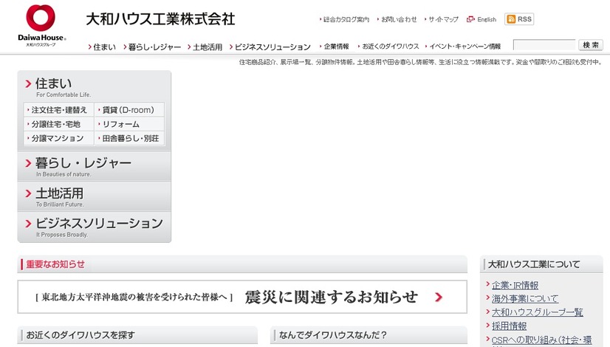The height and width of the screenshot is (347, 610).
Task: Open 企業・IR情報 link
Action: click(x=515, y=285)
